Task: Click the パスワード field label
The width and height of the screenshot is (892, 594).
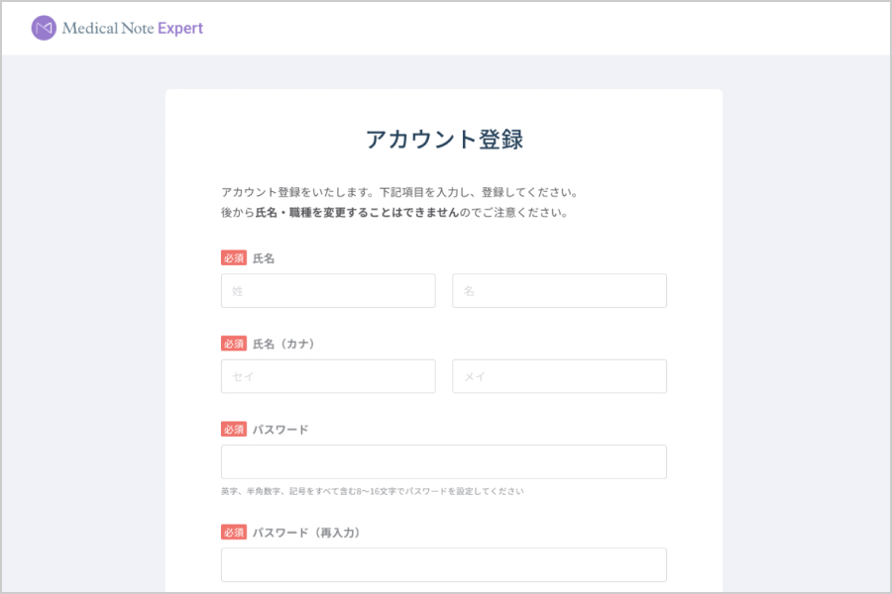Action: (x=280, y=430)
